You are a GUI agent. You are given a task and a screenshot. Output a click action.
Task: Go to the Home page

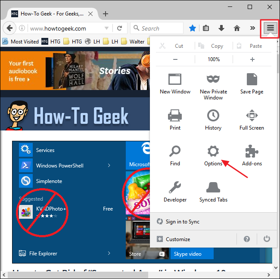237,28
